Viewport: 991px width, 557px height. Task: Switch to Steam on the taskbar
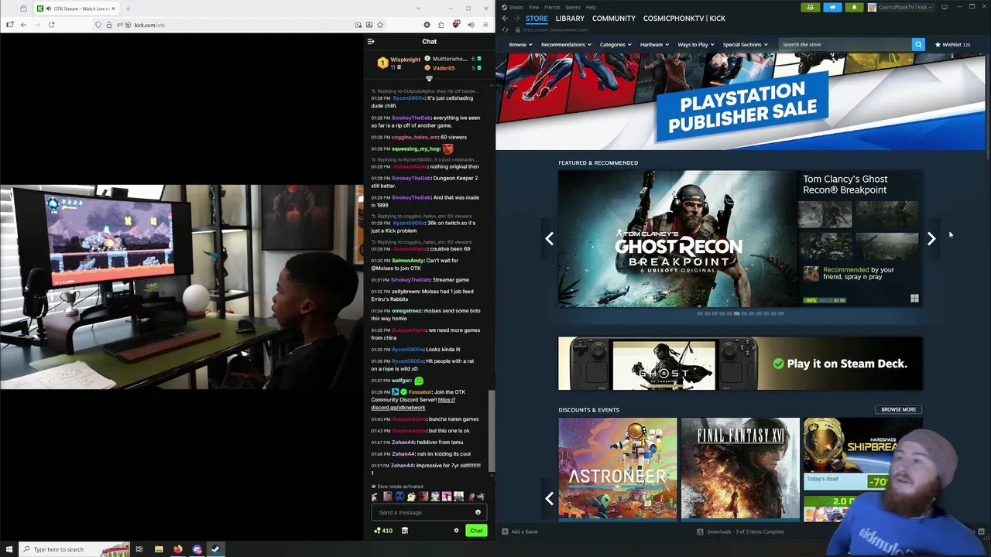coord(215,549)
